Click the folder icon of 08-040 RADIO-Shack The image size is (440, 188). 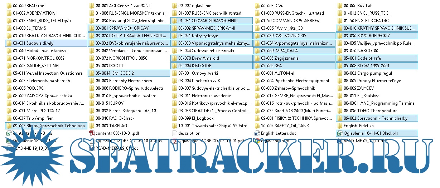point(92,118)
